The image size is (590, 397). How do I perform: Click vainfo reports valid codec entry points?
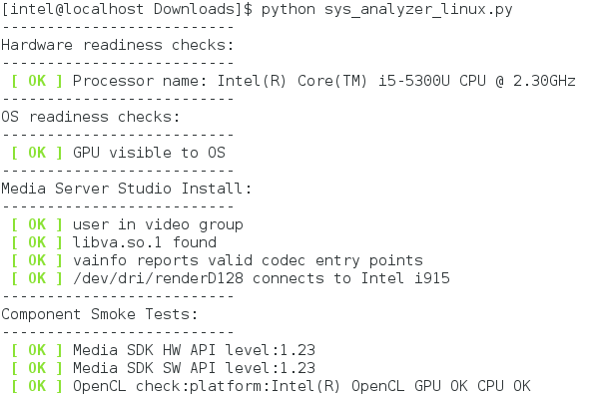coord(248,260)
